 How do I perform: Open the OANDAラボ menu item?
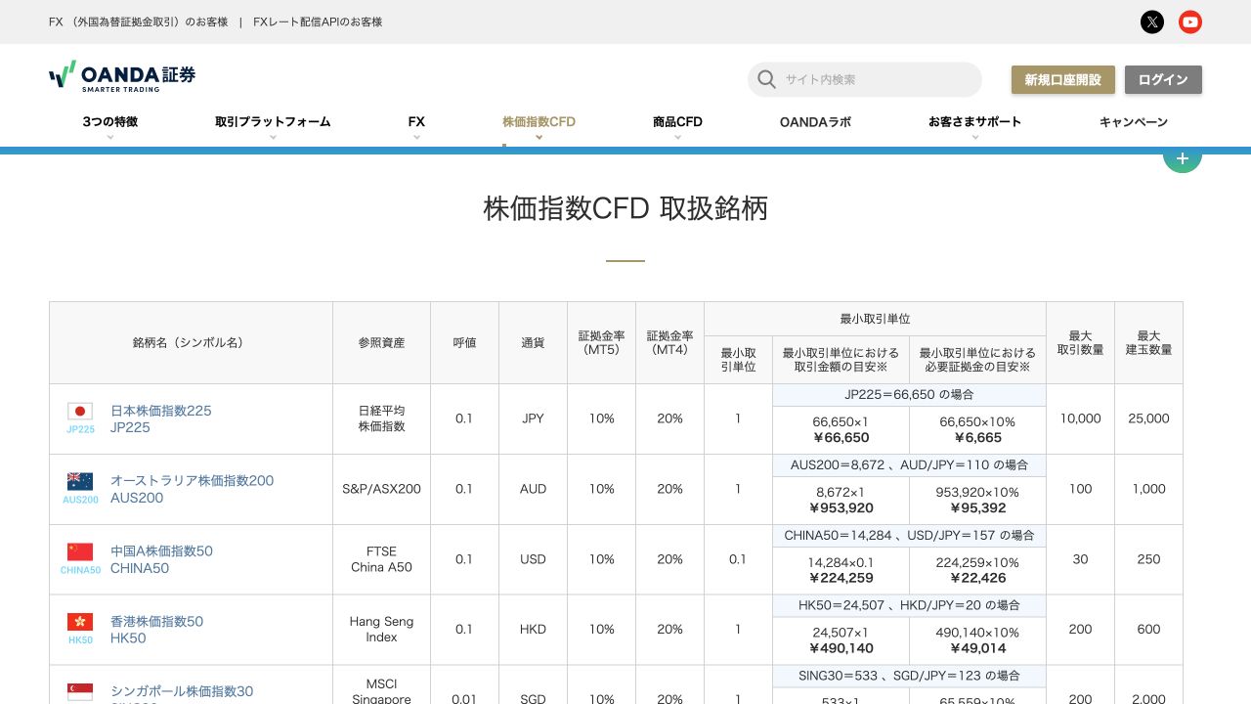pos(815,122)
